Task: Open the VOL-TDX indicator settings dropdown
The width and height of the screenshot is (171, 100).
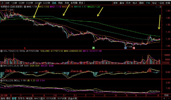Action: click(x=1, y=51)
